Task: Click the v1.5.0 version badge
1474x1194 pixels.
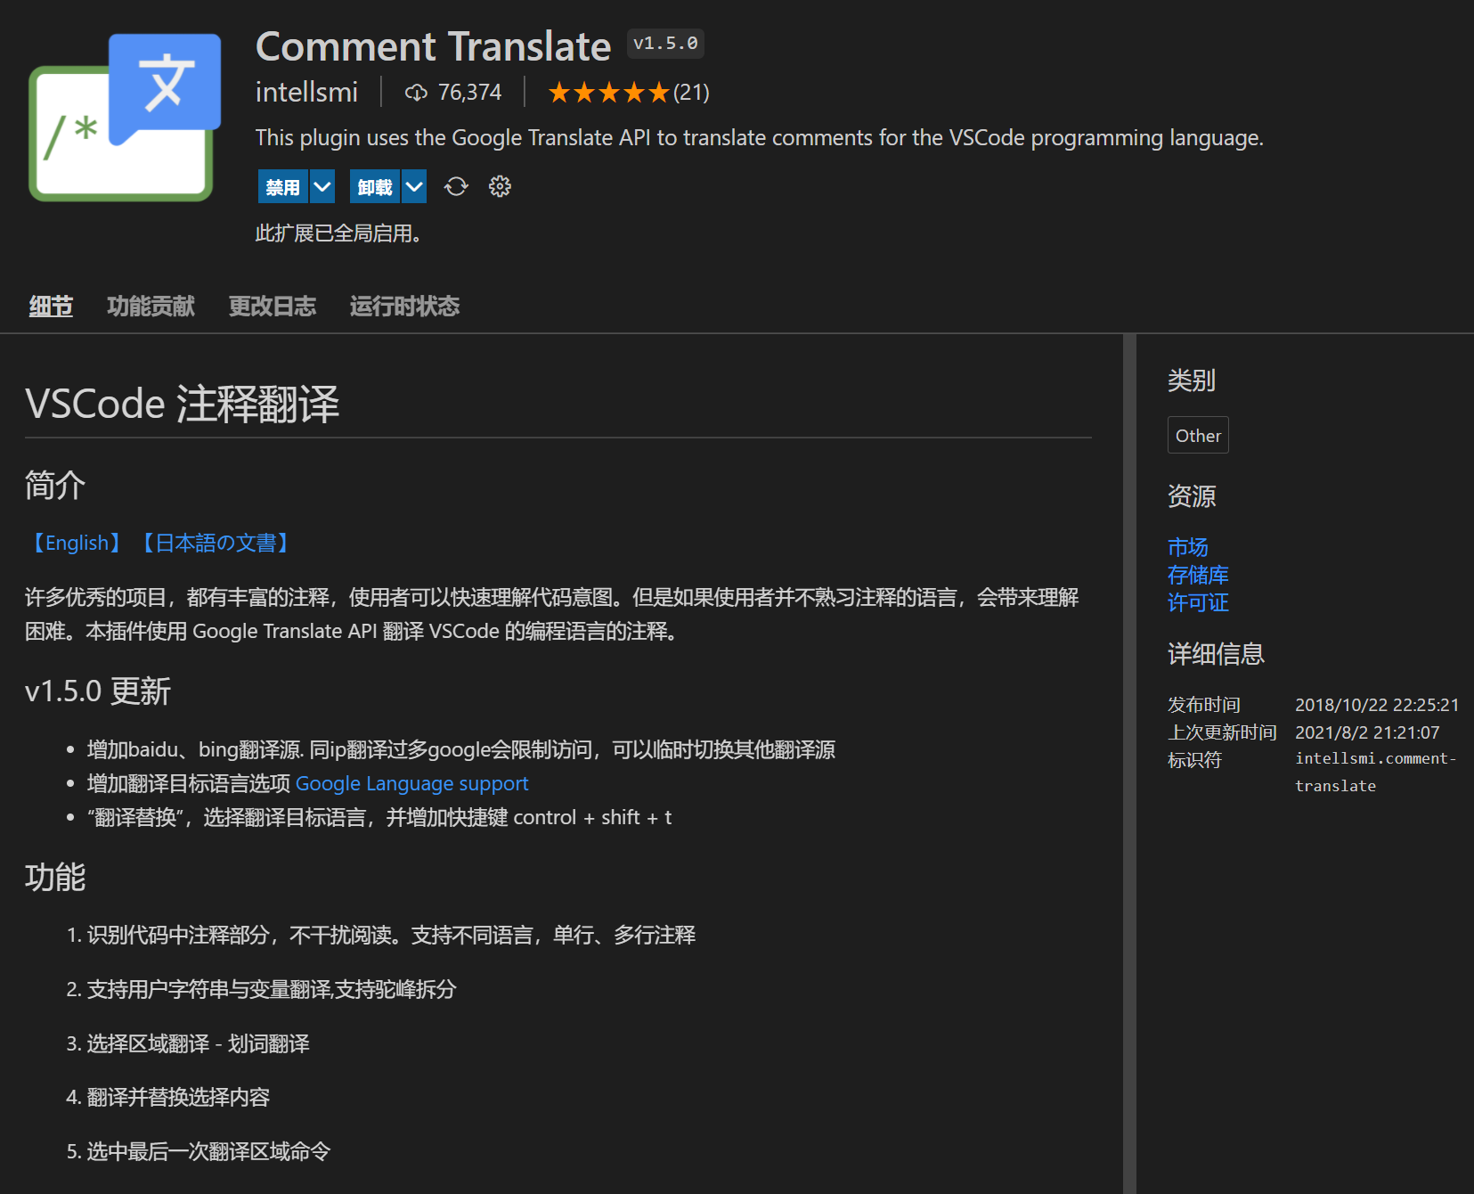Action: click(x=665, y=43)
